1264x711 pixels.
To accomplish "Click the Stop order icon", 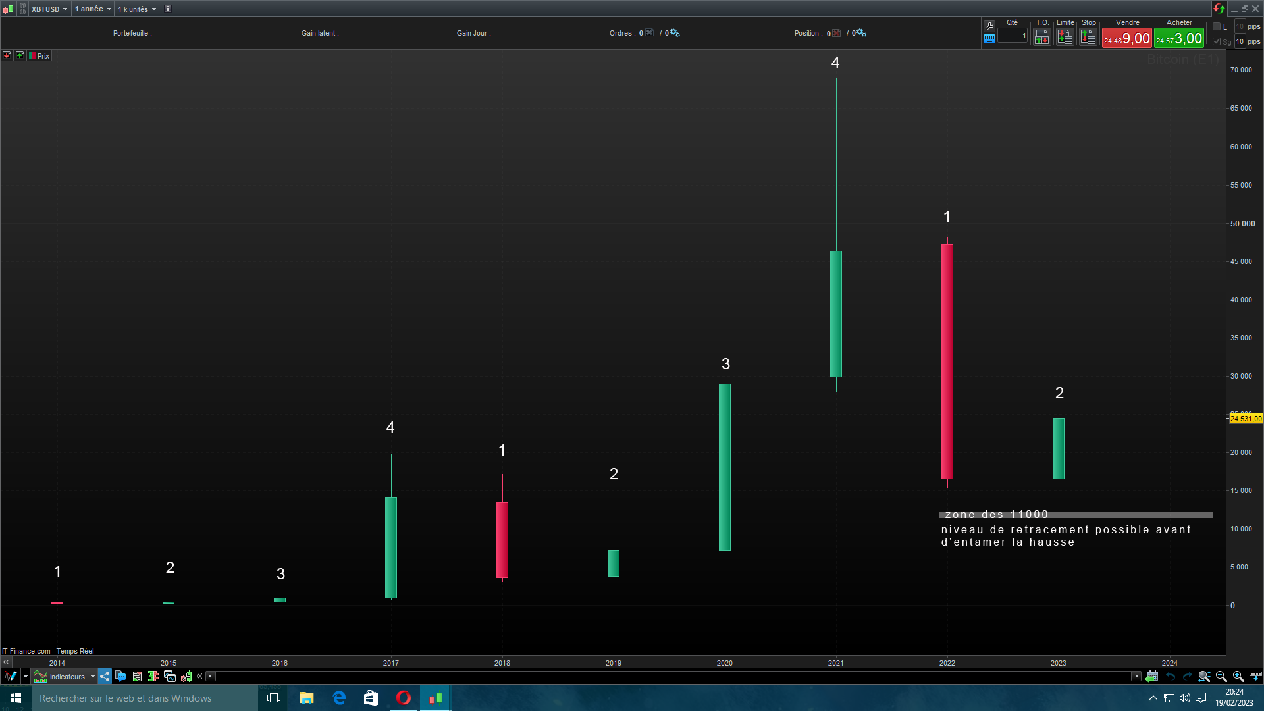I will tap(1088, 38).
